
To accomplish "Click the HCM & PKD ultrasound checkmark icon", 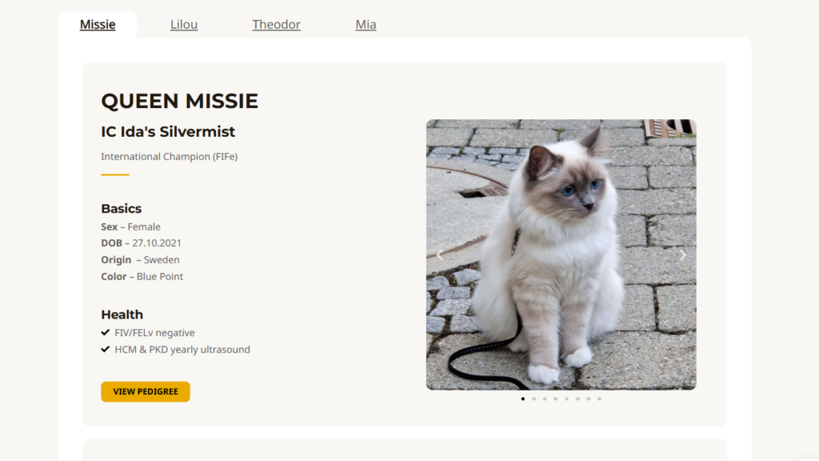I will [105, 348].
